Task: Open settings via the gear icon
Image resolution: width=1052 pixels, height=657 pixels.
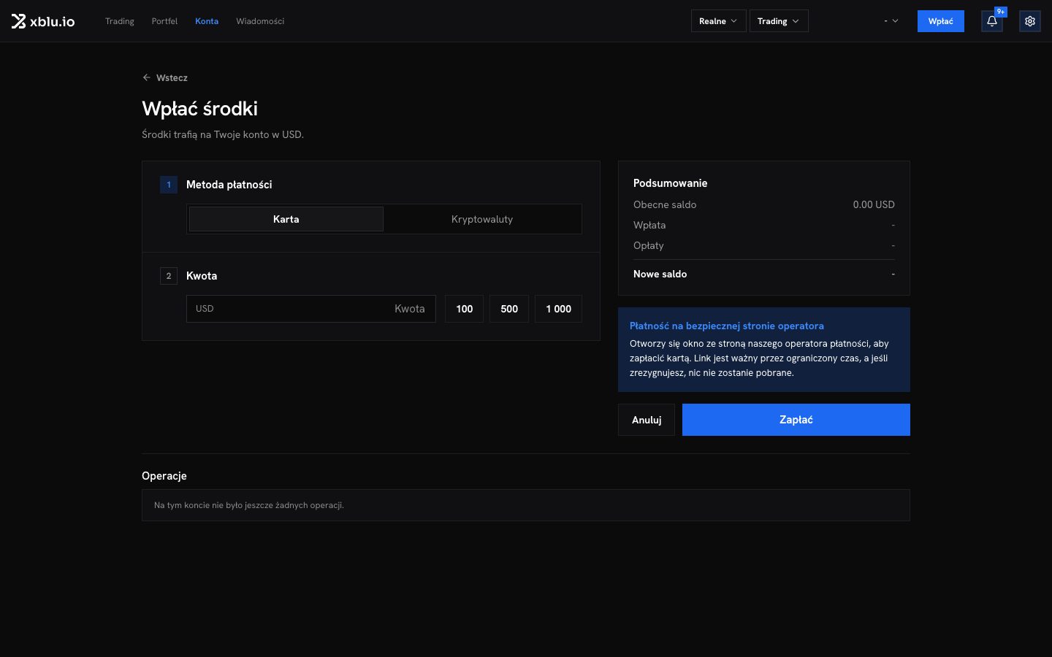Action: click(1030, 21)
